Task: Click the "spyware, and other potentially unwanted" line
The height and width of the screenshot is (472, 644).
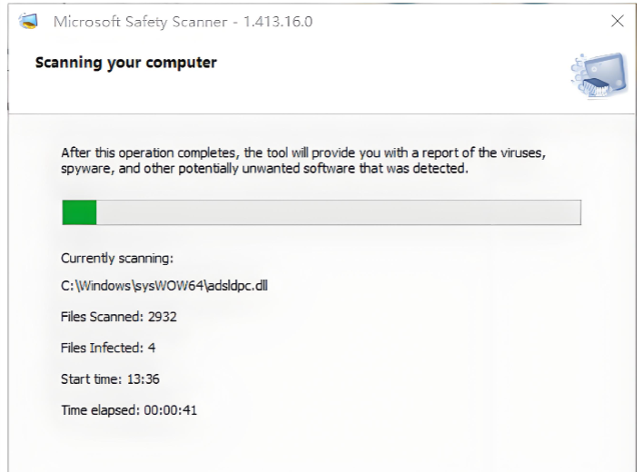Action: 263,169
